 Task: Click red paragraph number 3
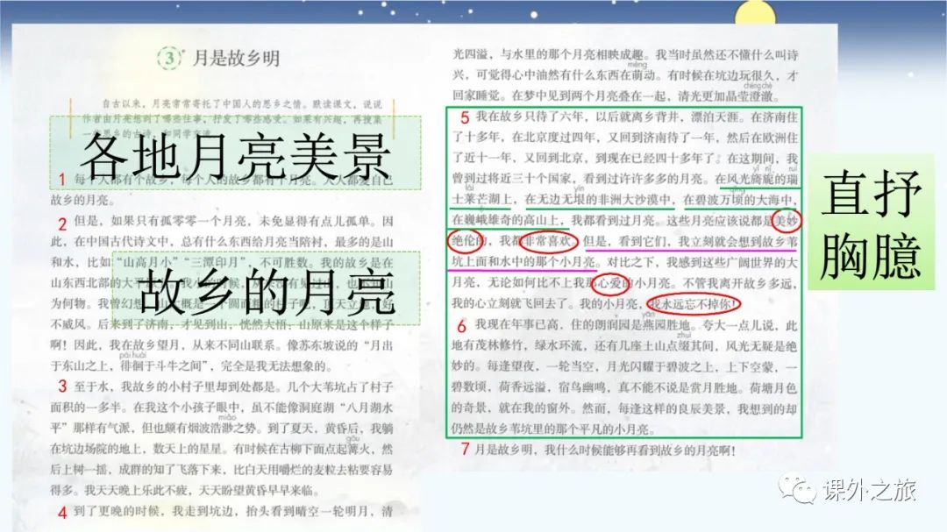coord(62,386)
